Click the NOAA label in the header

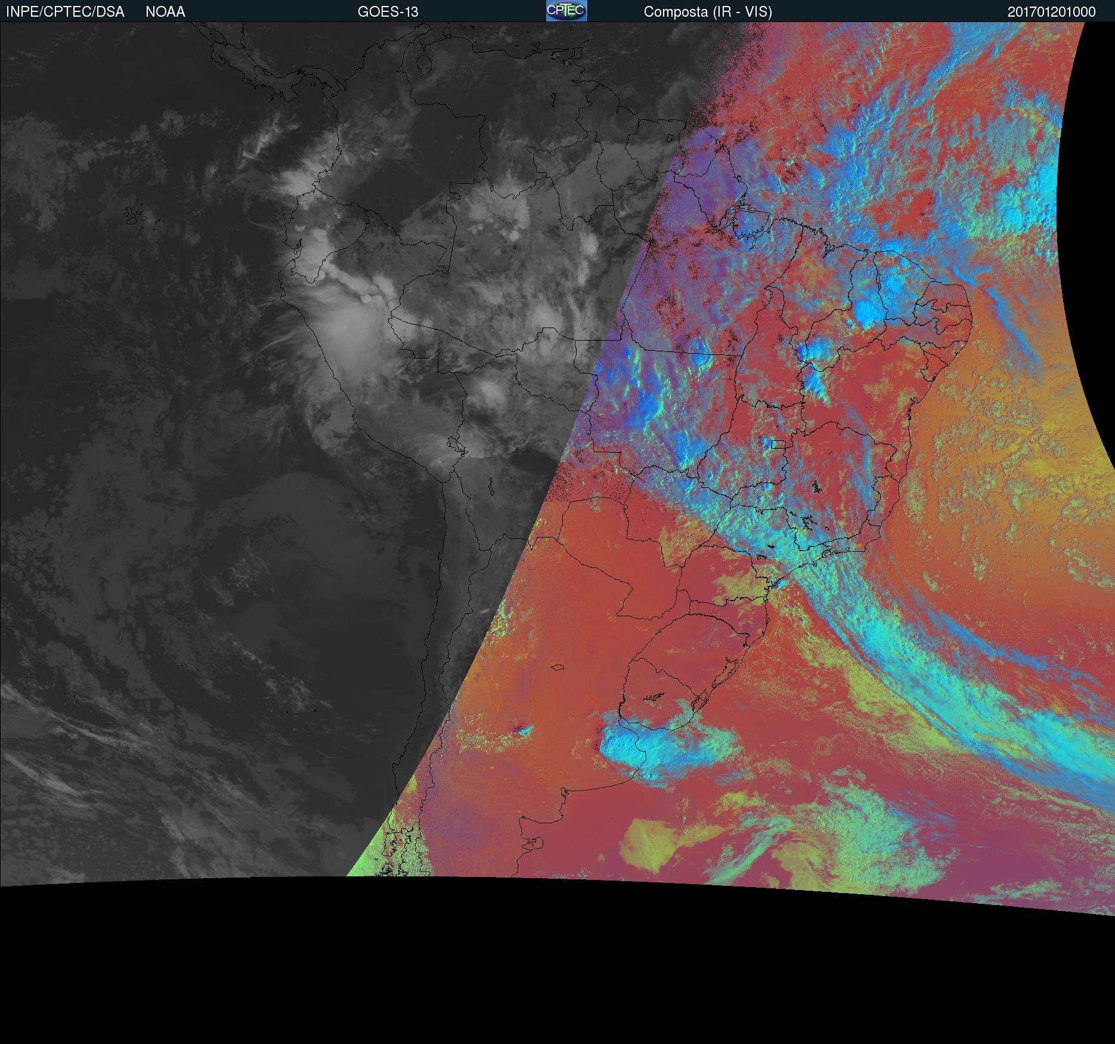pos(165,12)
